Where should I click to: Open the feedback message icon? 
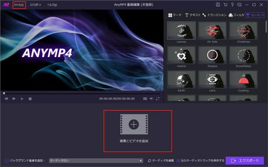[239, 5]
